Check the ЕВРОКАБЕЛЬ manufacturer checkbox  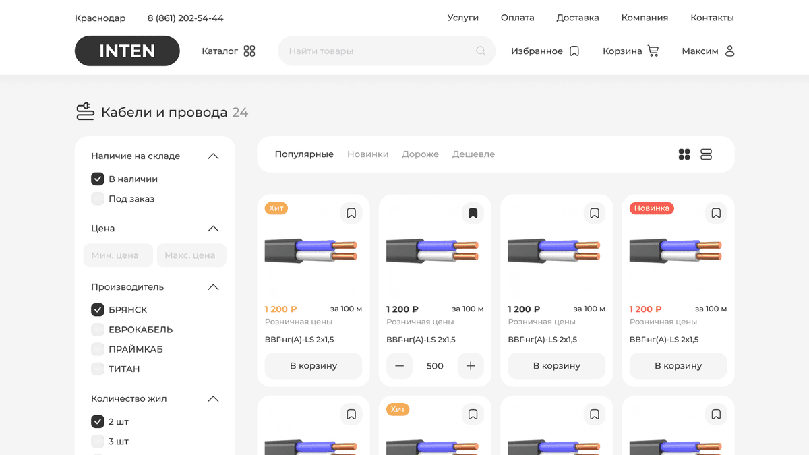98,330
